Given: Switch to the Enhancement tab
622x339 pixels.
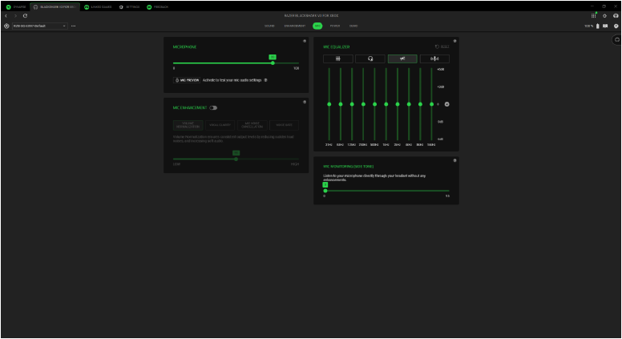Looking at the screenshot, I should 295,26.
